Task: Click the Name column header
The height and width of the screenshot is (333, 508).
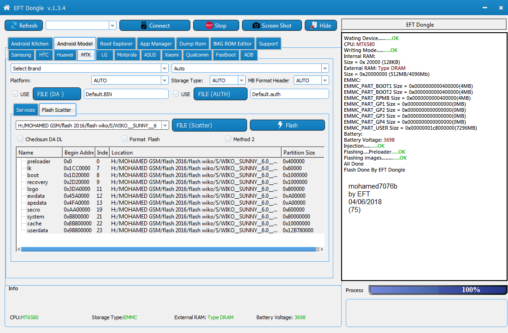Action: tap(39, 153)
